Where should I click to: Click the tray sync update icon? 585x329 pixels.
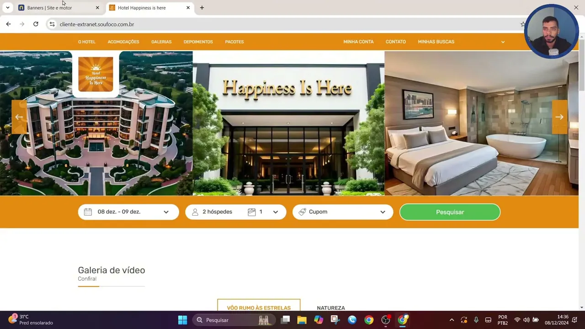pos(464,320)
